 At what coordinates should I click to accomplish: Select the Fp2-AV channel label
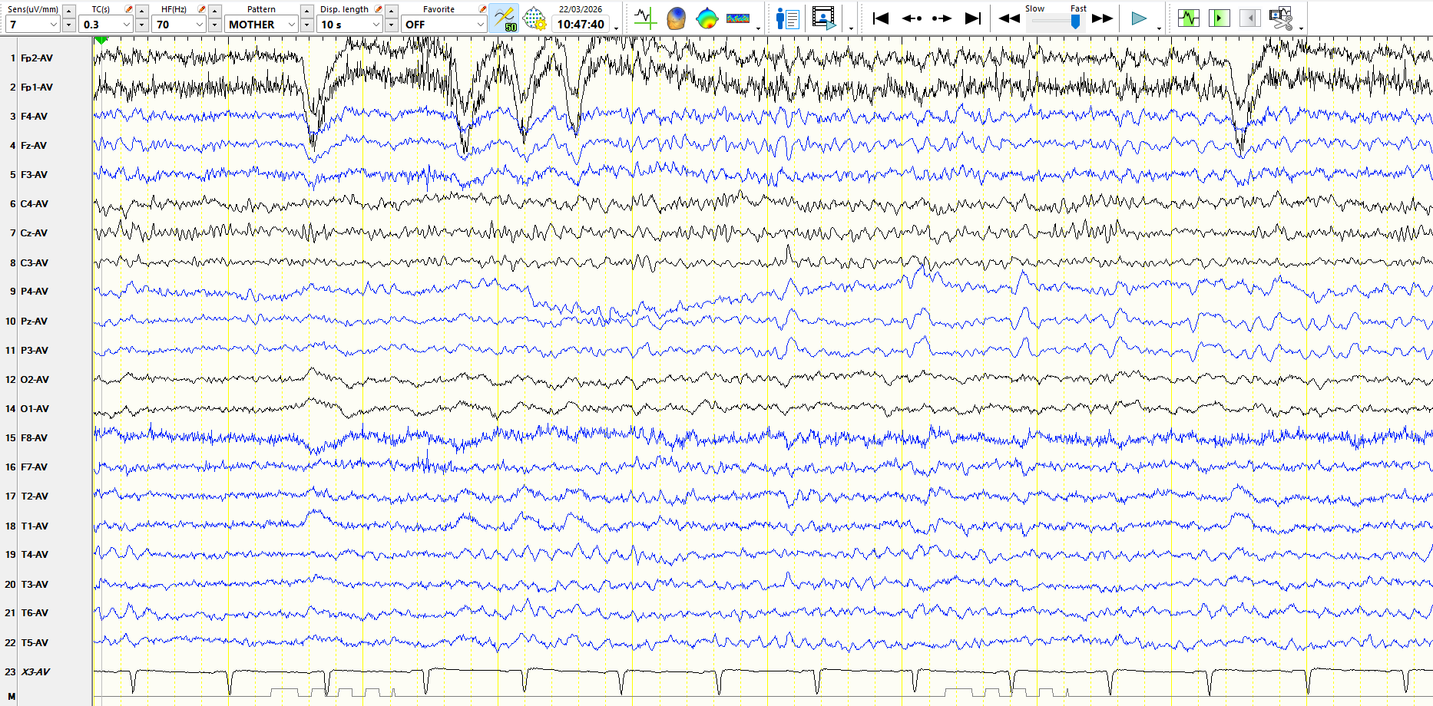click(x=37, y=58)
